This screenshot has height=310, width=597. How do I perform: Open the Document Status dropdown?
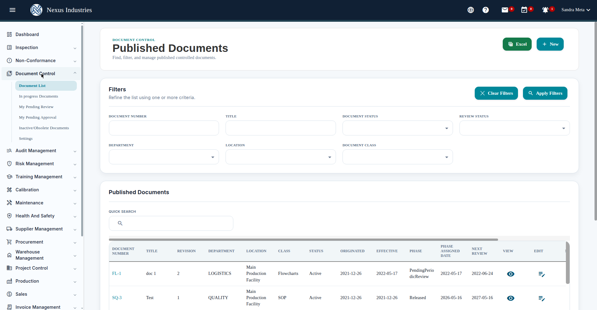coord(398,128)
